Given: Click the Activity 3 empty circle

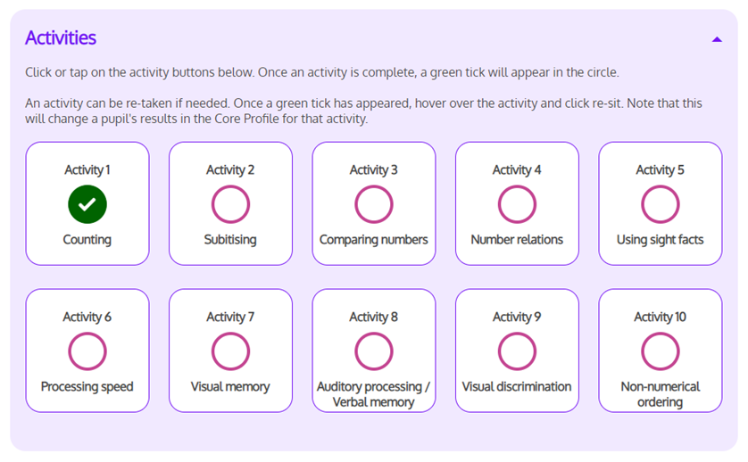Looking at the screenshot, I should [374, 204].
